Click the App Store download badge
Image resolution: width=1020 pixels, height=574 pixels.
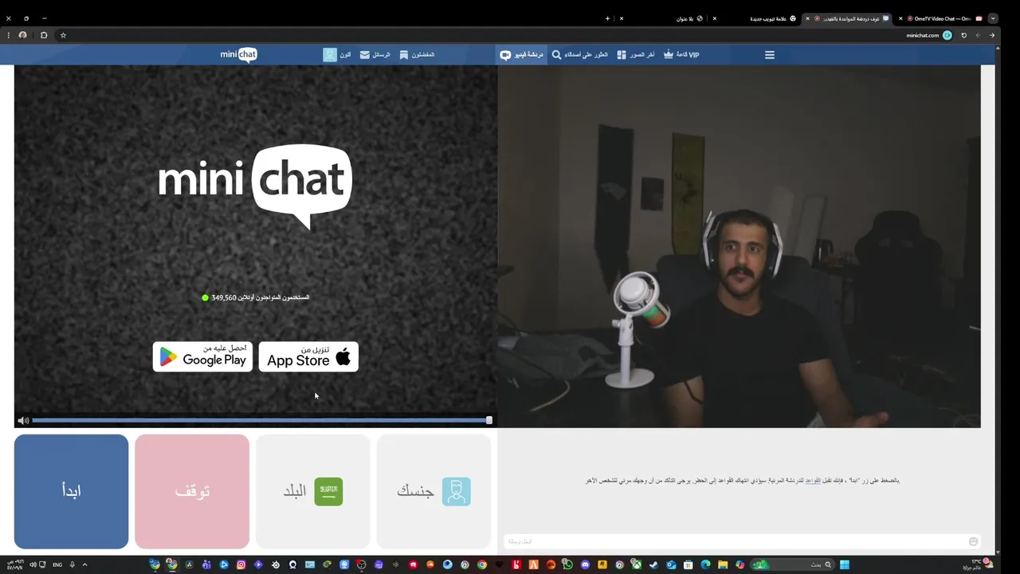[308, 356]
